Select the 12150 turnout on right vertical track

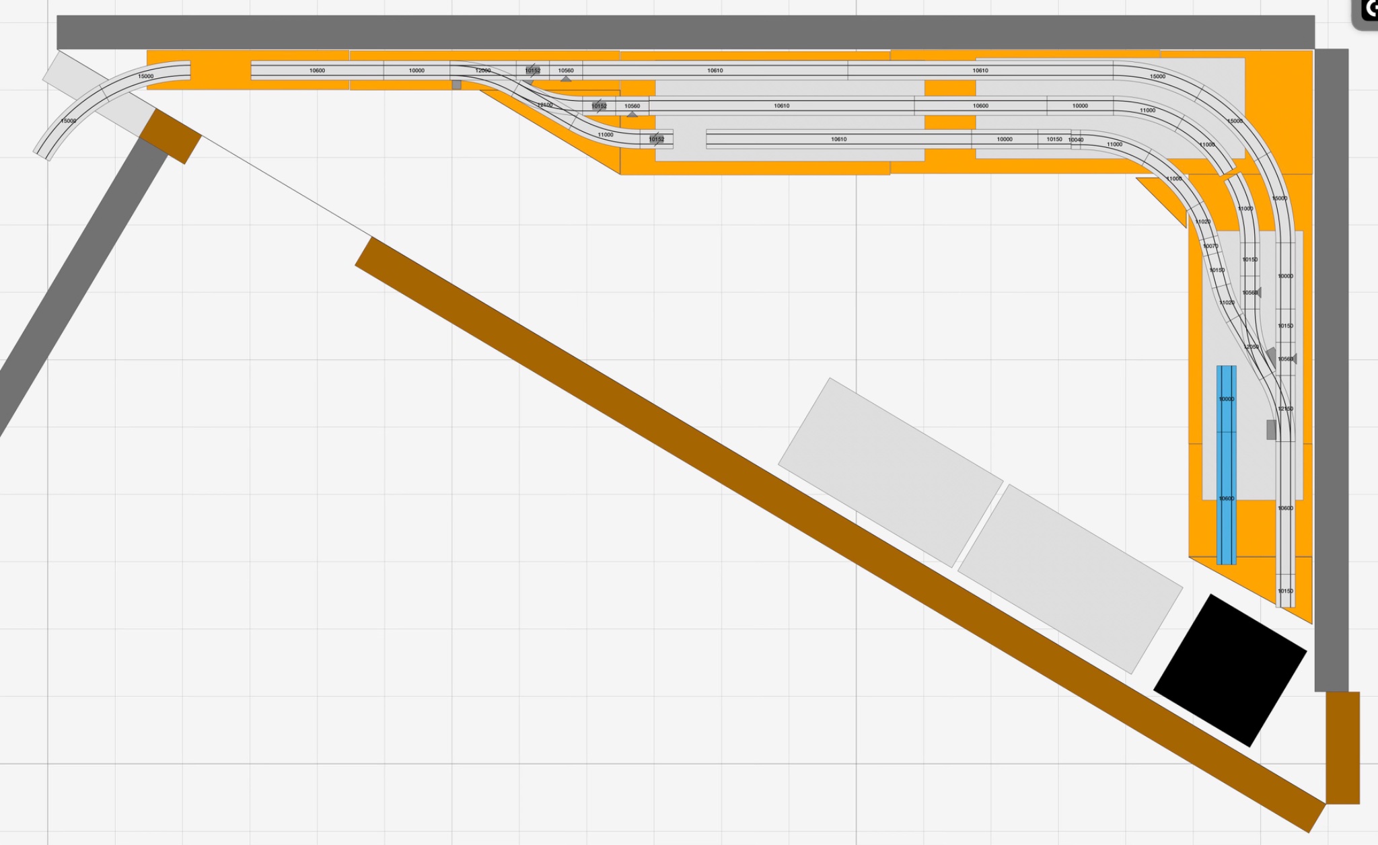1285,409
